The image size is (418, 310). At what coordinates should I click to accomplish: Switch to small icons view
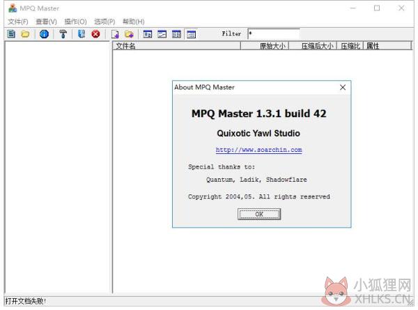coord(162,34)
